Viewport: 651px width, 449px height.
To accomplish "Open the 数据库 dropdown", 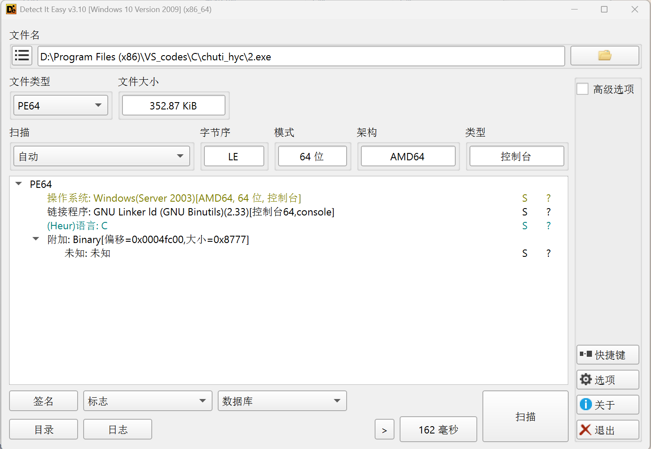I will 282,401.
